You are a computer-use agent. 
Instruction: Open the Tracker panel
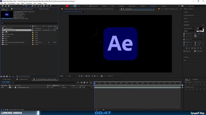[x=186, y=12]
